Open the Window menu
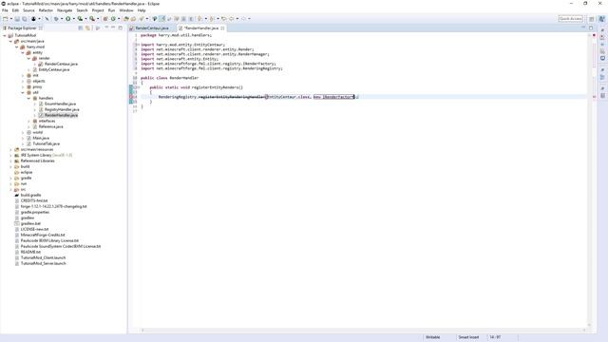608x342 pixels. point(126,10)
